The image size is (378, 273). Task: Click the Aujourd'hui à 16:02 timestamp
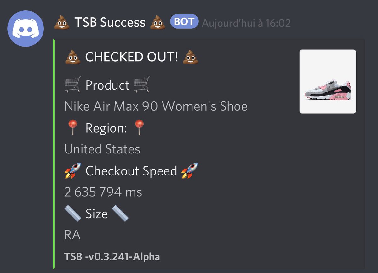point(246,23)
